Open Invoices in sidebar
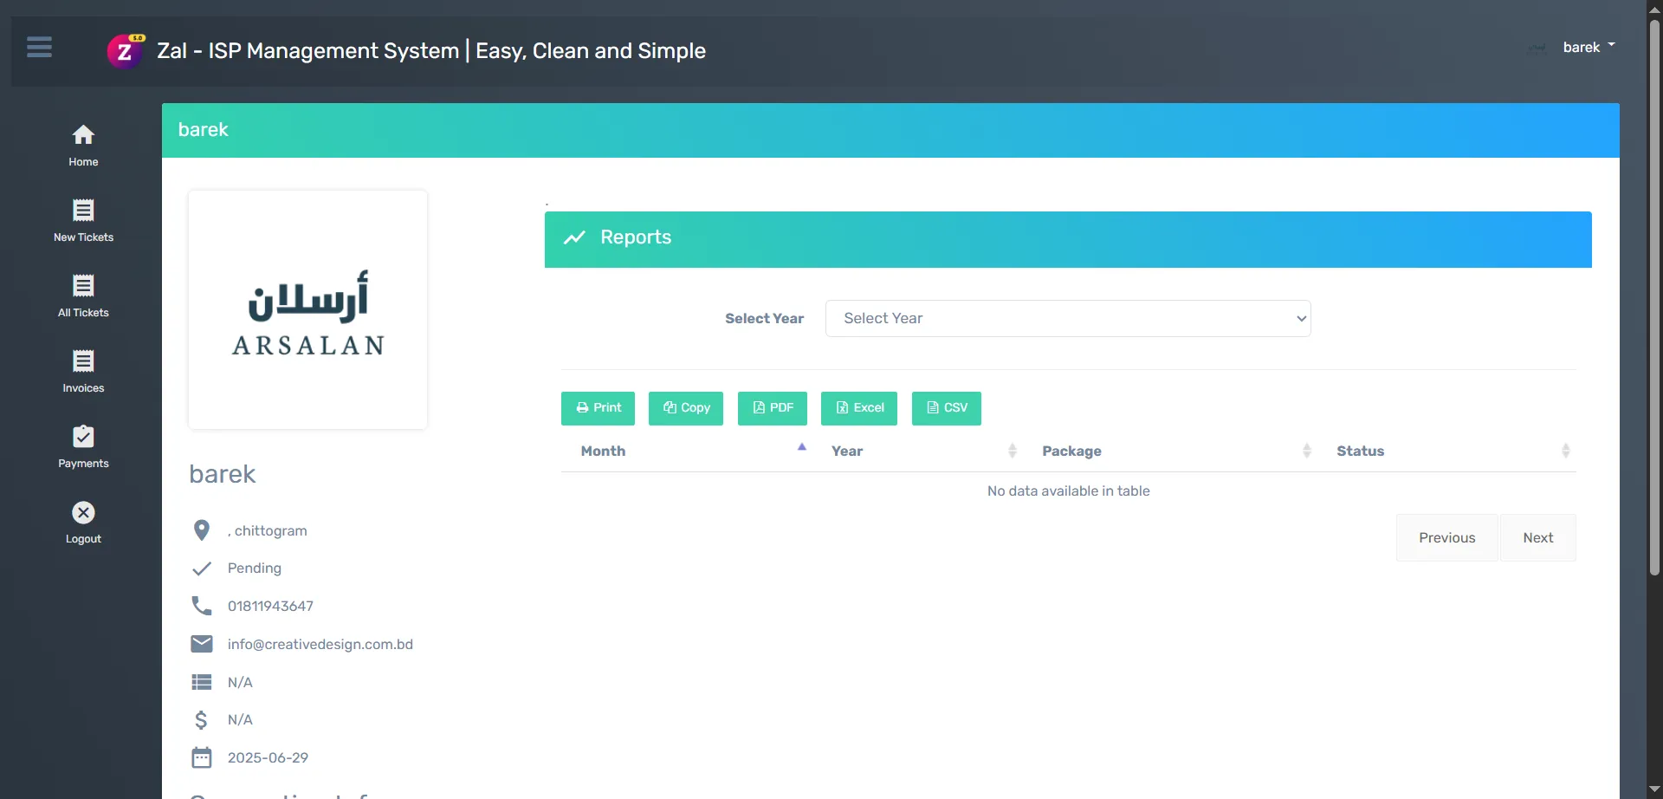The image size is (1663, 799). pyautogui.click(x=83, y=372)
